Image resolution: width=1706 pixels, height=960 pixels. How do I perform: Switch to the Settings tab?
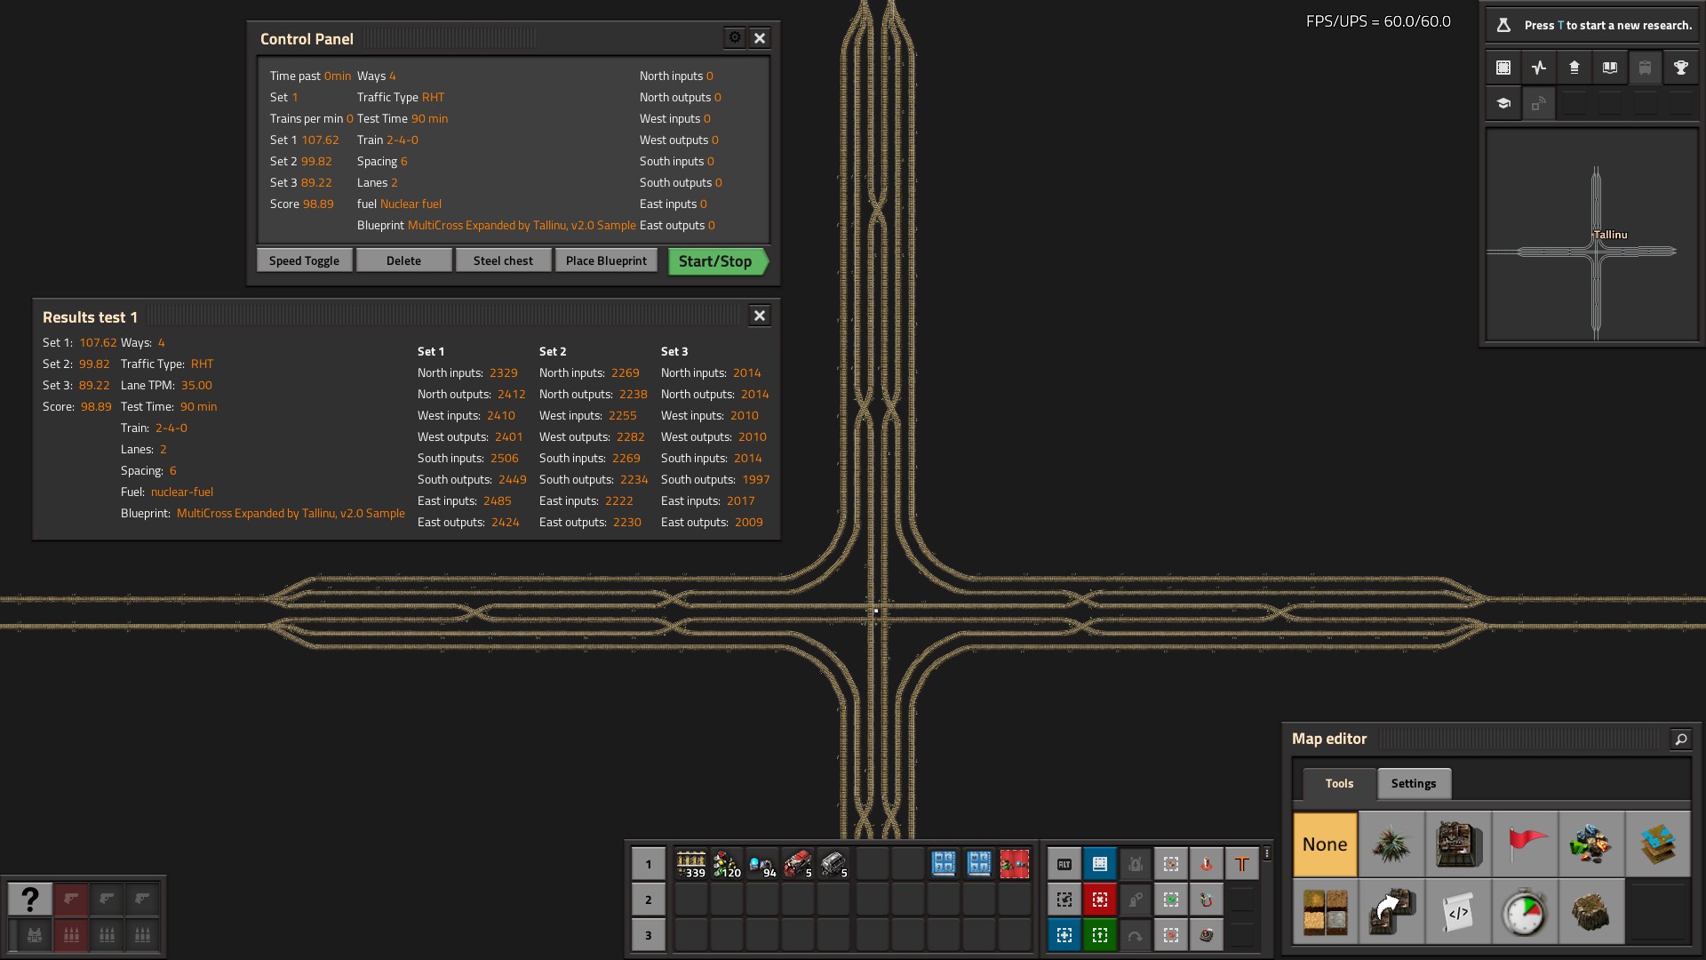pos(1414,783)
